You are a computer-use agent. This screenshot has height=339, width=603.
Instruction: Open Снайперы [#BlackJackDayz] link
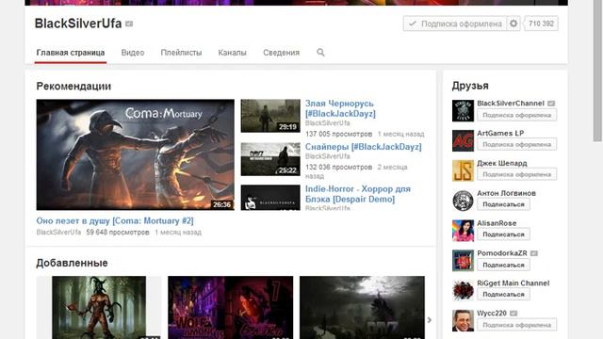tap(364, 147)
